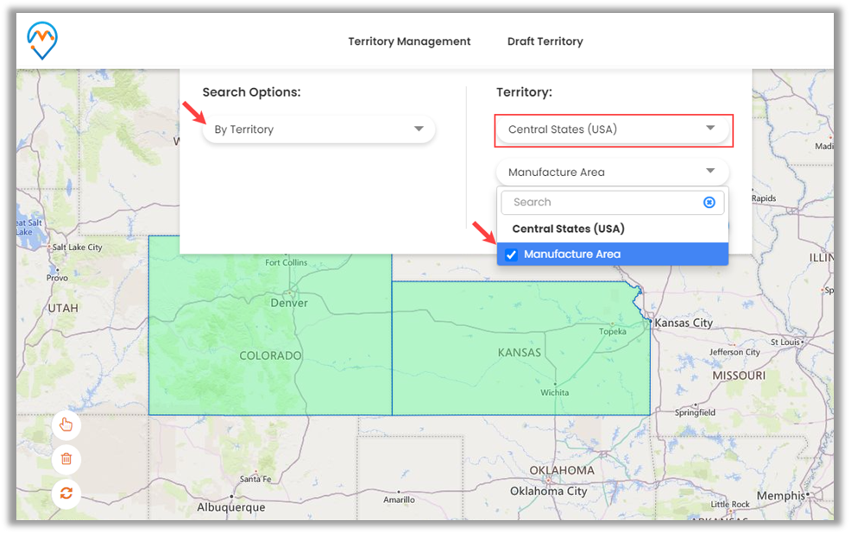The width and height of the screenshot is (851, 534).
Task: Collapse the Manufacture Area dropdown
Action: coord(612,172)
